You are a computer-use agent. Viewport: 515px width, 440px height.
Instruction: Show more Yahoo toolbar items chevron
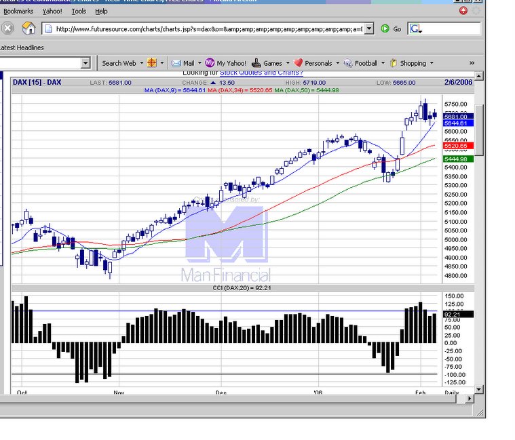coord(472,63)
